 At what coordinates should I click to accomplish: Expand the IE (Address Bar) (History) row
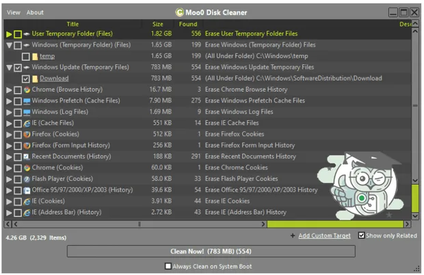point(9,213)
